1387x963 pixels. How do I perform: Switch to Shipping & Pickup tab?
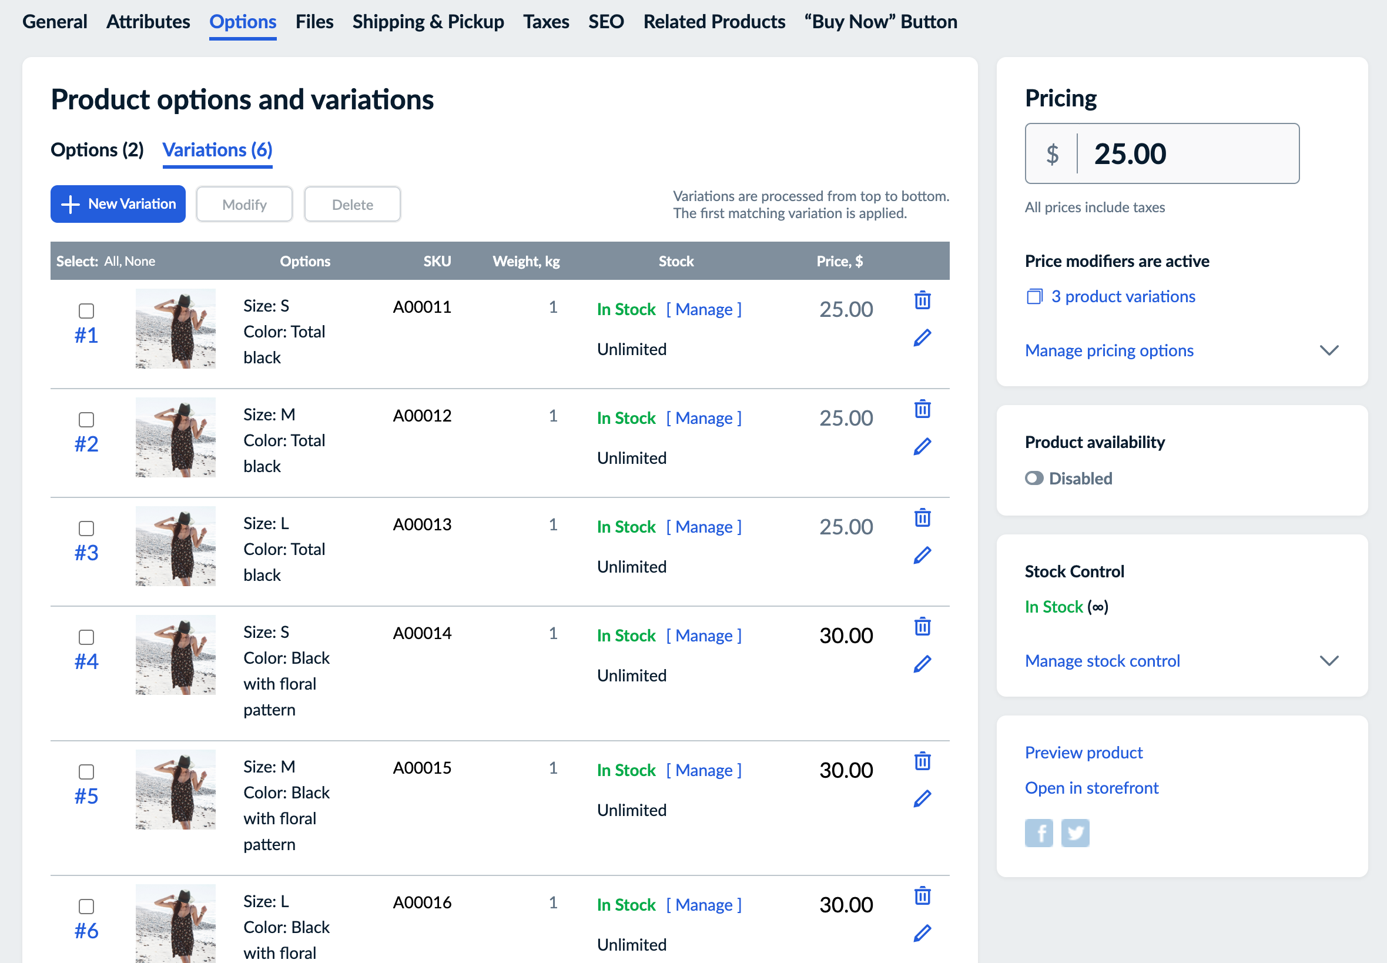[x=427, y=22]
